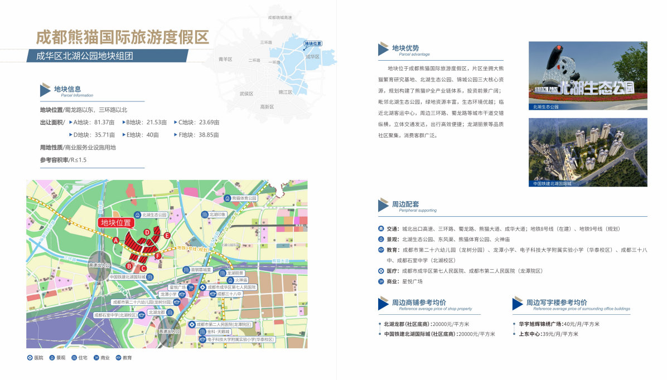
Task: Click the 商业 shopping cart icon in map legend
Action: 96,358
